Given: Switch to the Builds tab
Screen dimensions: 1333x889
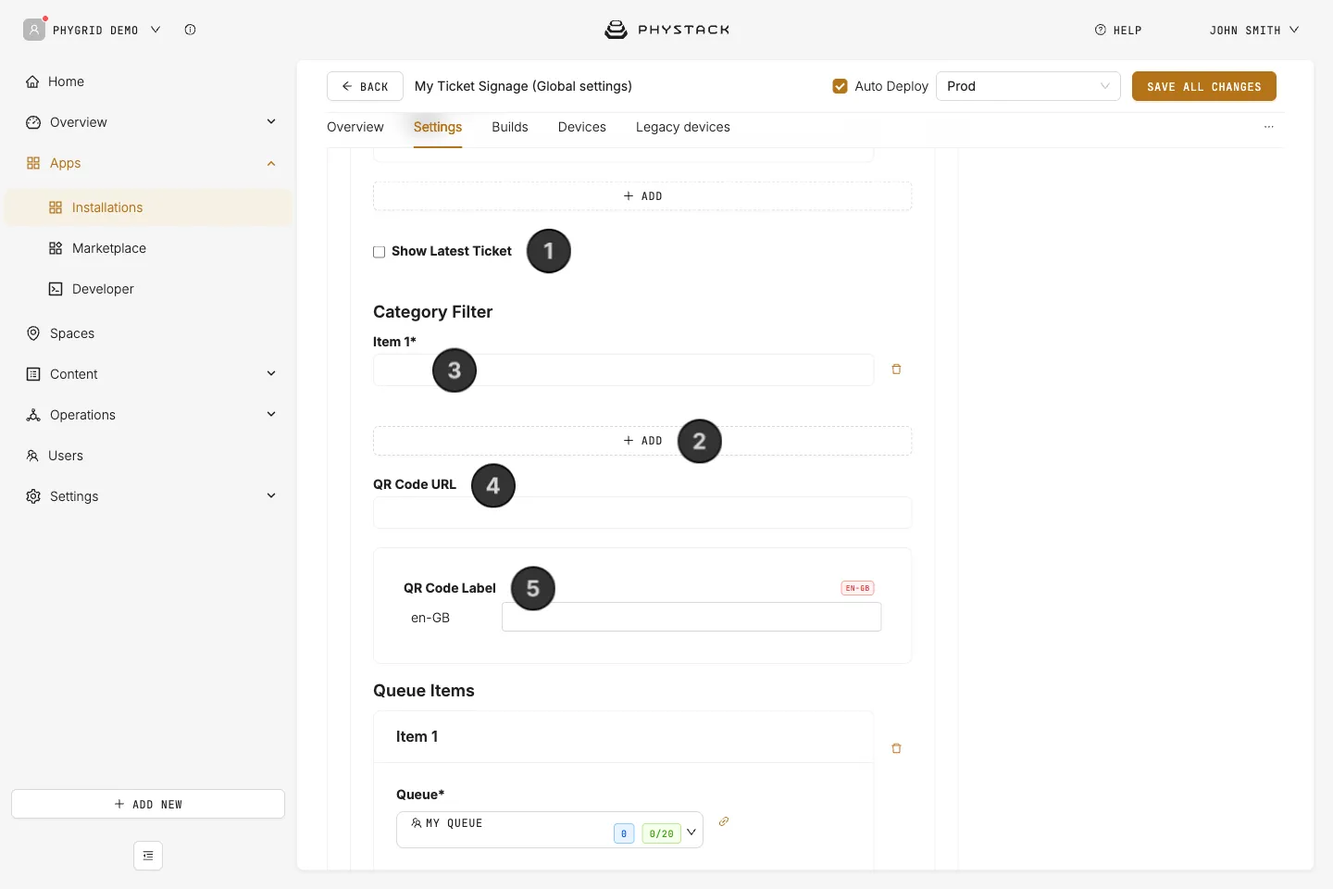Looking at the screenshot, I should coord(510,127).
